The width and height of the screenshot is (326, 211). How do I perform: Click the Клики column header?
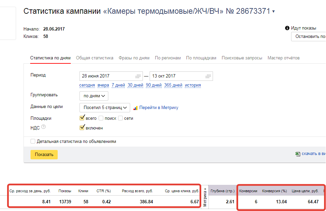(x=83, y=191)
